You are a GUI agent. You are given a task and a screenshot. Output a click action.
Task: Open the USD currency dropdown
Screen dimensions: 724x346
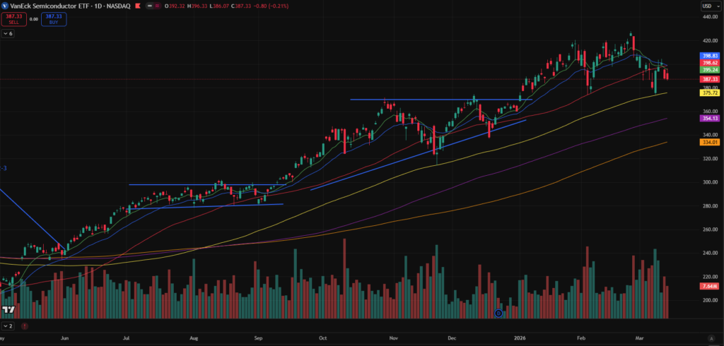[709, 6]
